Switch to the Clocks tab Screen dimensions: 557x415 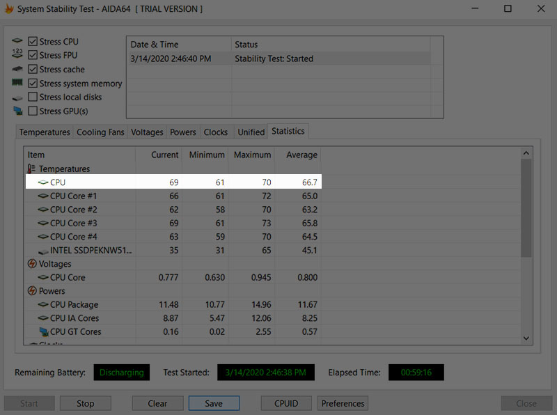[216, 132]
